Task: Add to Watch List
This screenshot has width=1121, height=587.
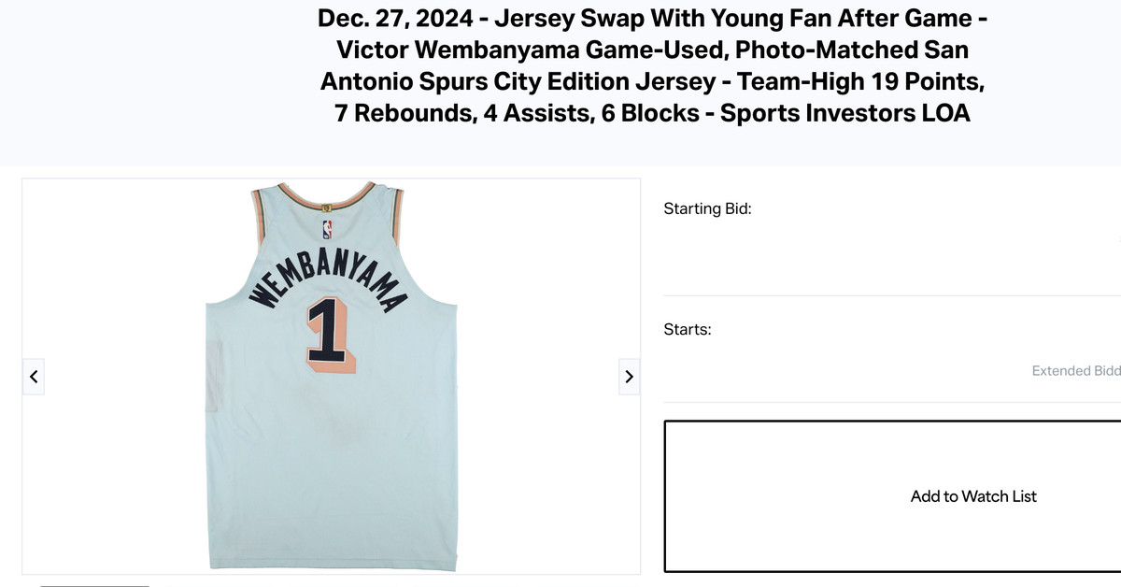Action: 973,496
